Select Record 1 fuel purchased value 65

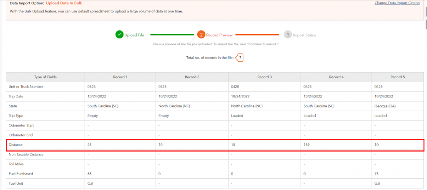(89, 174)
